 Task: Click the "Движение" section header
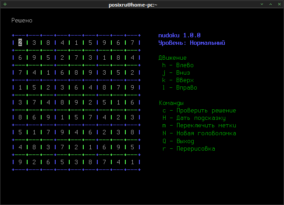(x=172, y=58)
